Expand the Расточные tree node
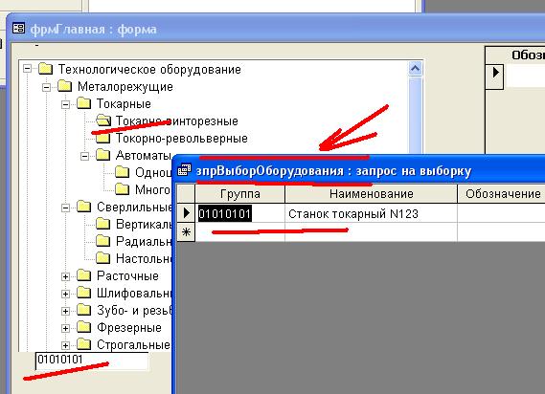 [65, 276]
